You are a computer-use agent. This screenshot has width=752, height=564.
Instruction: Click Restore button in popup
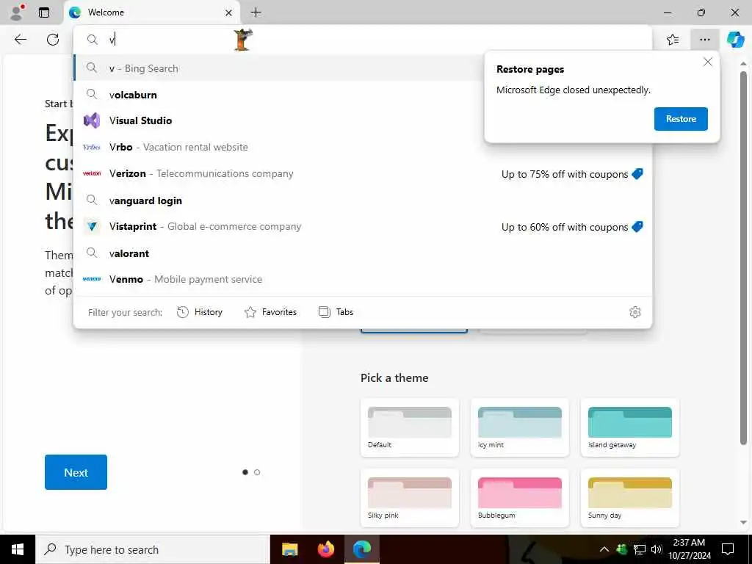click(x=681, y=119)
